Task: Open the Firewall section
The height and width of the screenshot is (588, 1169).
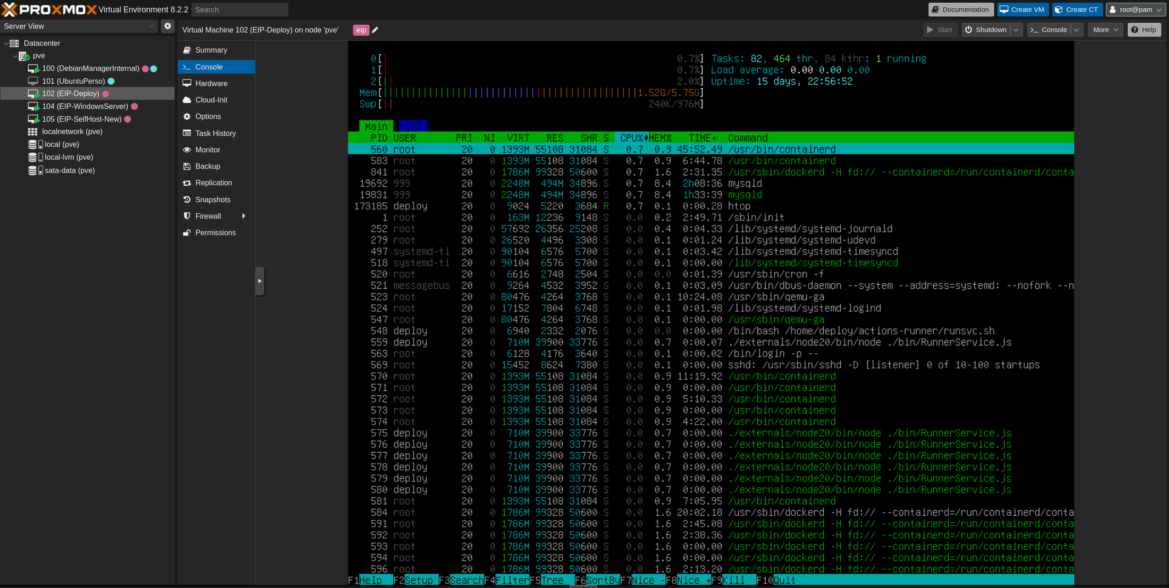Action: pos(216,216)
